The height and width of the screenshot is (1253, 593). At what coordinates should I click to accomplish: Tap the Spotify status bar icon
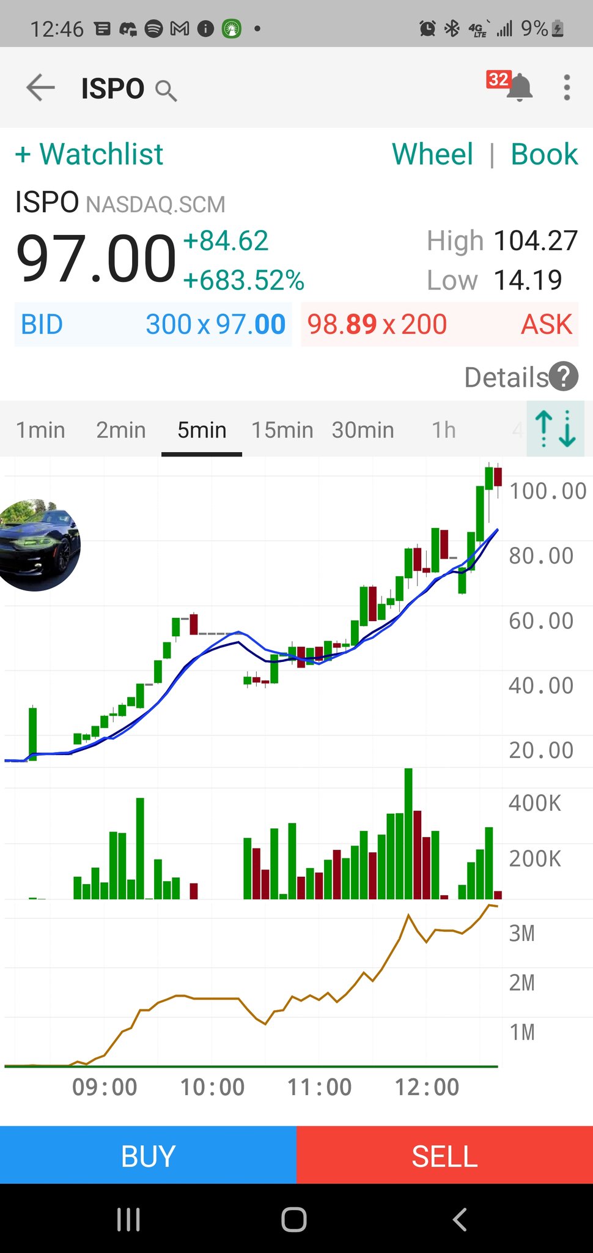153,28
